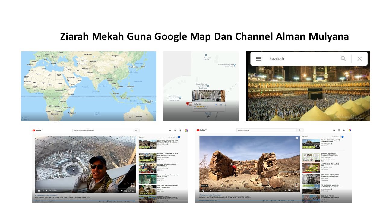Open settings gear in Rumah Nabi player

click(286, 190)
